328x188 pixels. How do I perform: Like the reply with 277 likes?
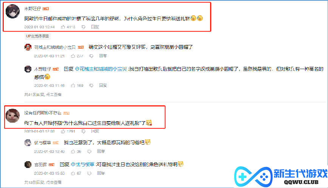(x=73, y=56)
